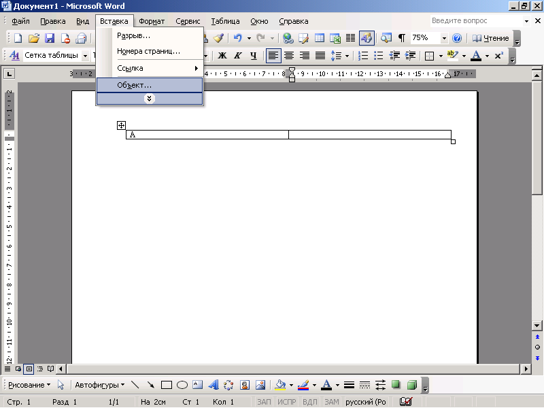
Task: Toggle Bold formatting button
Action: tap(222, 56)
